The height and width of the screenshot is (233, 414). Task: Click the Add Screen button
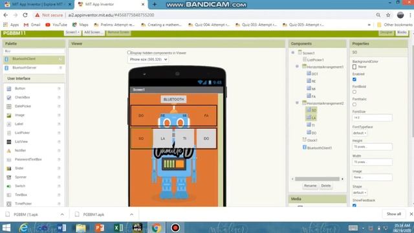coord(93,32)
